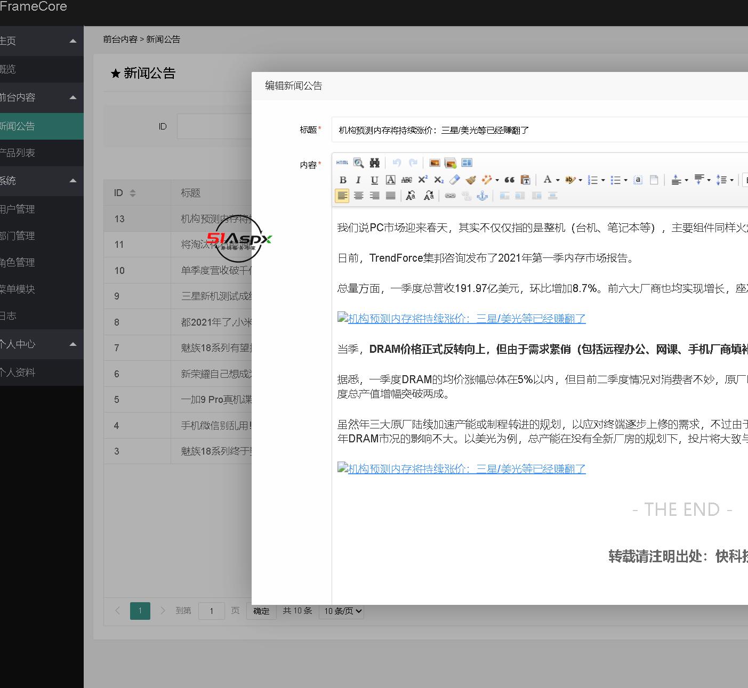Viewport: 748px width, 688px height.
Task: Insert a single image via the toolbar icon
Action: pyautogui.click(x=435, y=163)
